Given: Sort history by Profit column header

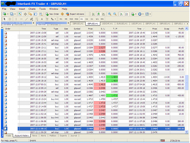Looking at the screenshot, I should coord(178,29).
